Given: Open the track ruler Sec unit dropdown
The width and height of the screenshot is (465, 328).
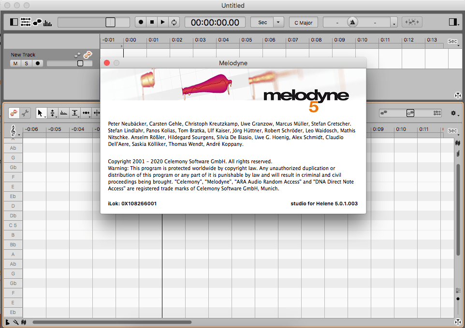Looking at the screenshot, I should (x=454, y=42).
